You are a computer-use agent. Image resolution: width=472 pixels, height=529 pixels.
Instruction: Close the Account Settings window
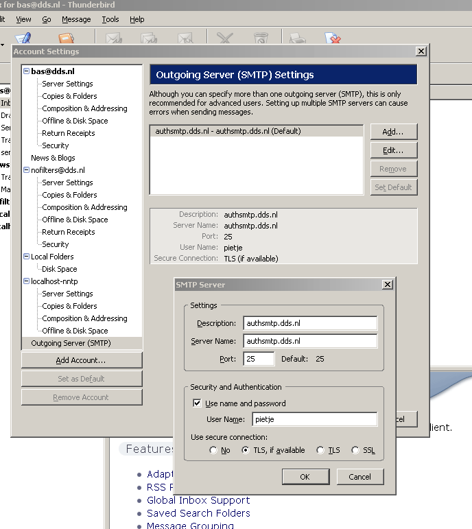421,51
